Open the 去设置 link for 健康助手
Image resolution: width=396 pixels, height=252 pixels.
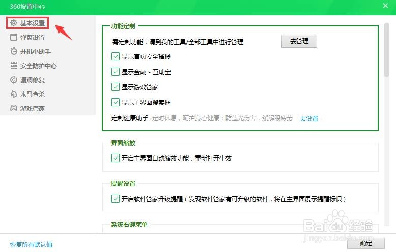(x=309, y=118)
